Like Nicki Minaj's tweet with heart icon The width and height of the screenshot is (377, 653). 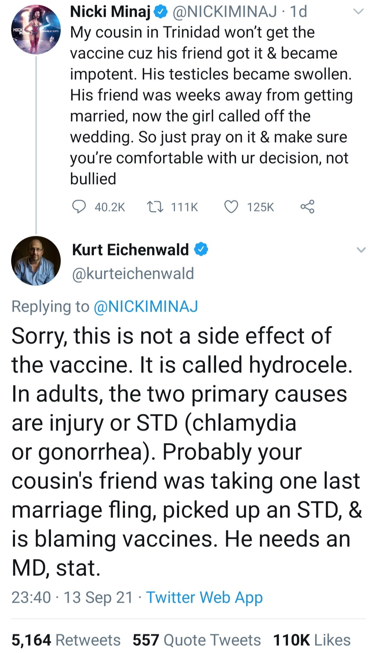pos(231,206)
